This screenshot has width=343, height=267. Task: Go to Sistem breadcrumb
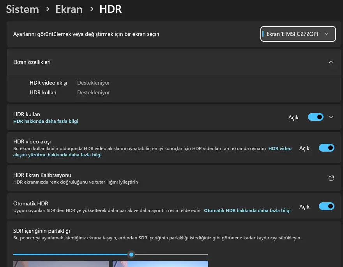click(23, 9)
